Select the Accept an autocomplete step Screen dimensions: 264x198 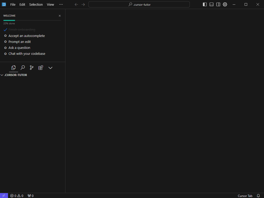27,36
